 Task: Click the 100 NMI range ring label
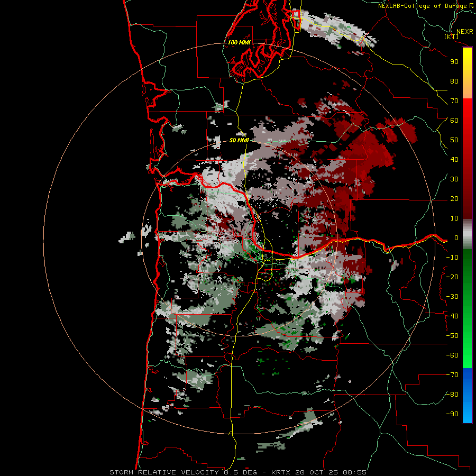pyautogui.click(x=239, y=42)
